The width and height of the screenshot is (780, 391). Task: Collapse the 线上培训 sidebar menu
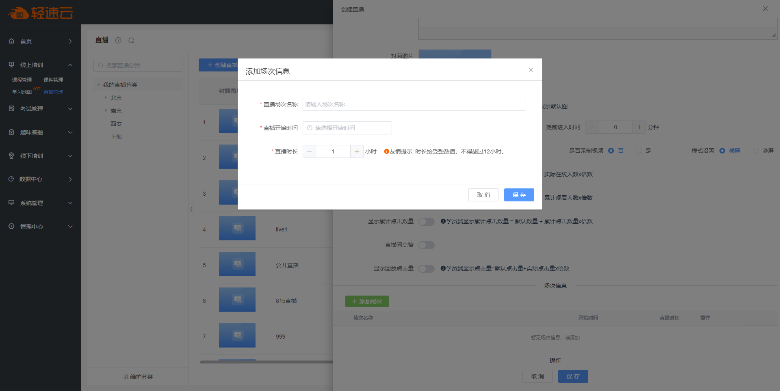pyautogui.click(x=70, y=65)
